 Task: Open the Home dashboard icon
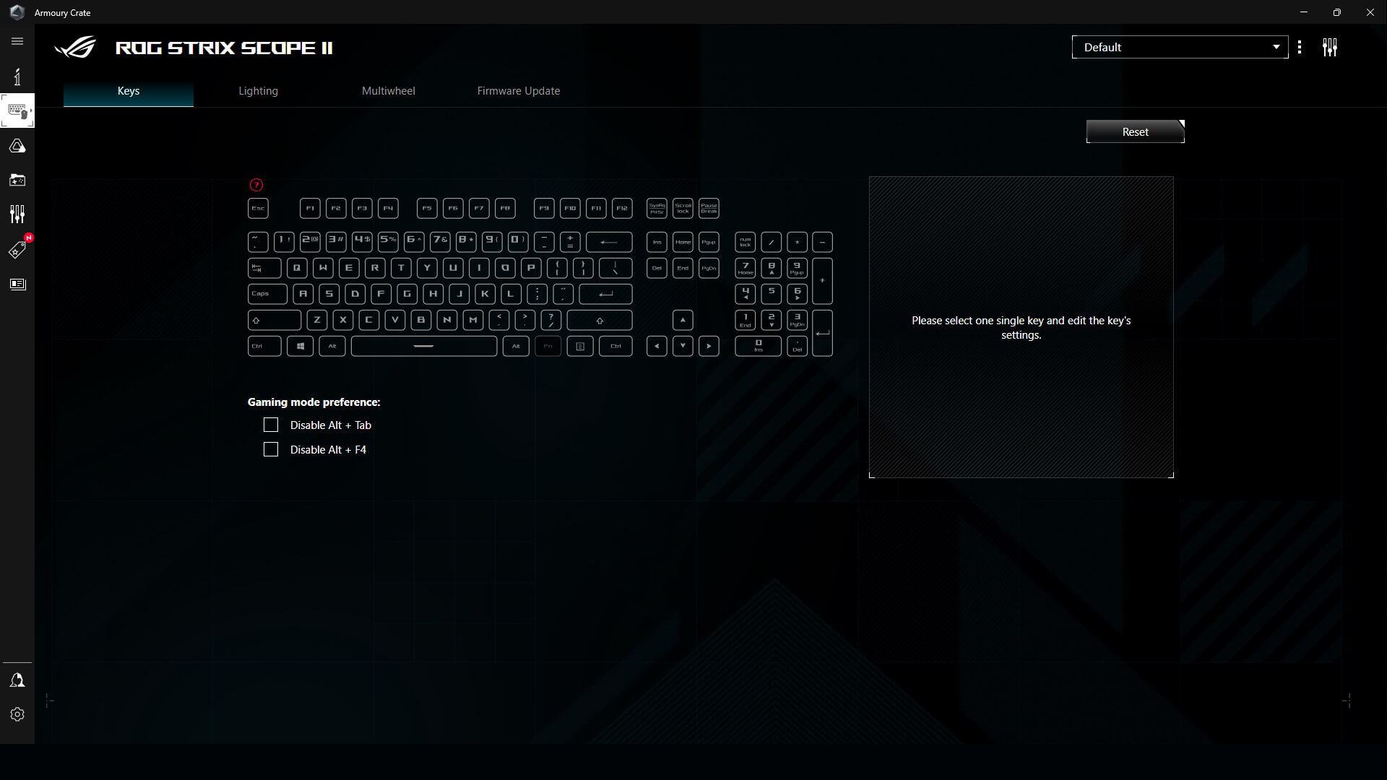[x=17, y=77]
